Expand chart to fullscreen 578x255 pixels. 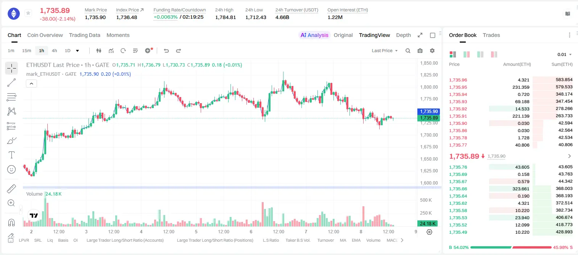tap(420, 35)
